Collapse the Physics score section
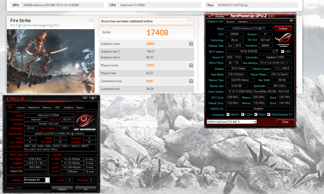The height and width of the screenshot is (194, 324). [191, 65]
